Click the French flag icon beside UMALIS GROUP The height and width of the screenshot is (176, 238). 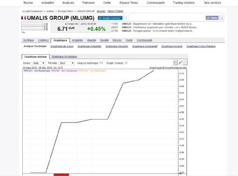tap(24, 18)
